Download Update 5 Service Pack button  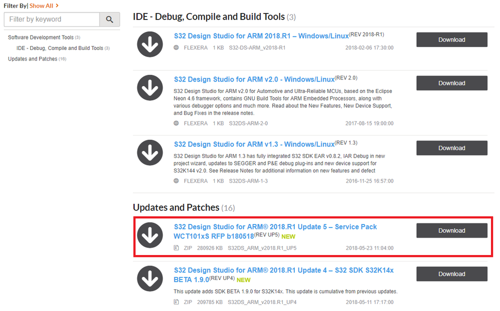coord(452,230)
